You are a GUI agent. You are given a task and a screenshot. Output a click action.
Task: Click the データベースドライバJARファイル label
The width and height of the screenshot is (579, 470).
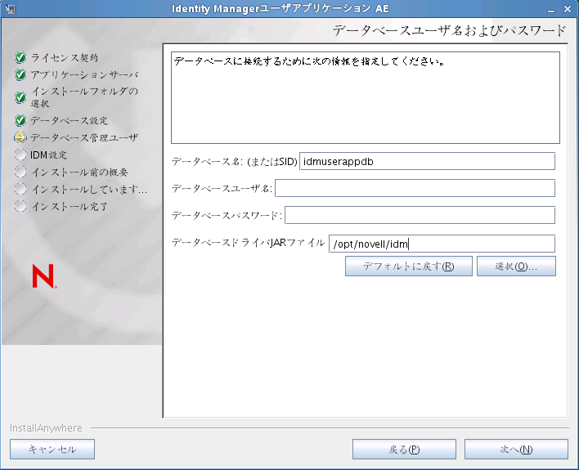pos(248,243)
